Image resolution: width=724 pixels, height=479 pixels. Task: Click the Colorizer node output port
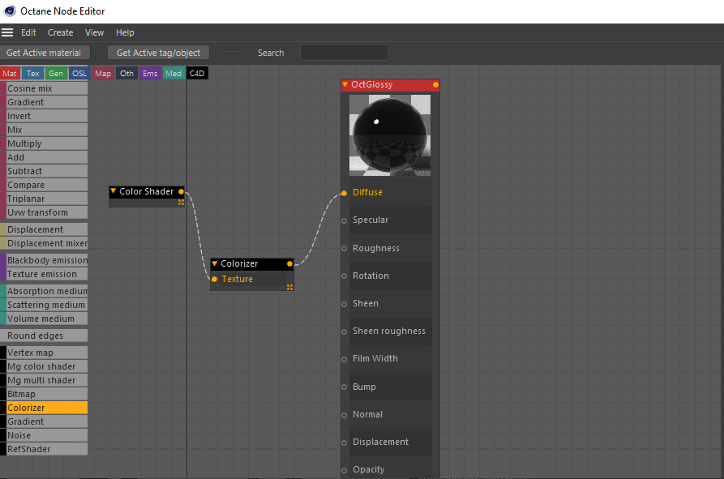[x=289, y=264]
